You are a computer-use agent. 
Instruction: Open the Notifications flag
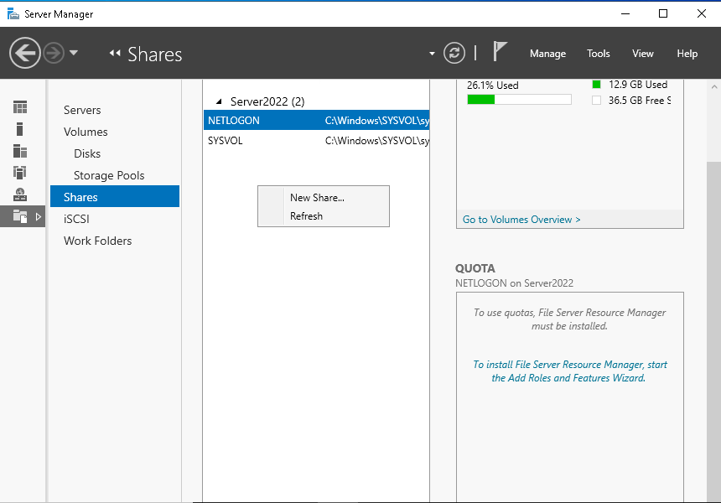500,51
